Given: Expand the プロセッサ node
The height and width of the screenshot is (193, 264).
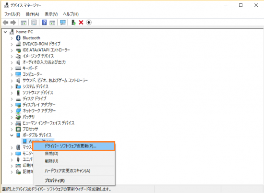Looking at the screenshot, I should (x=12, y=129).
